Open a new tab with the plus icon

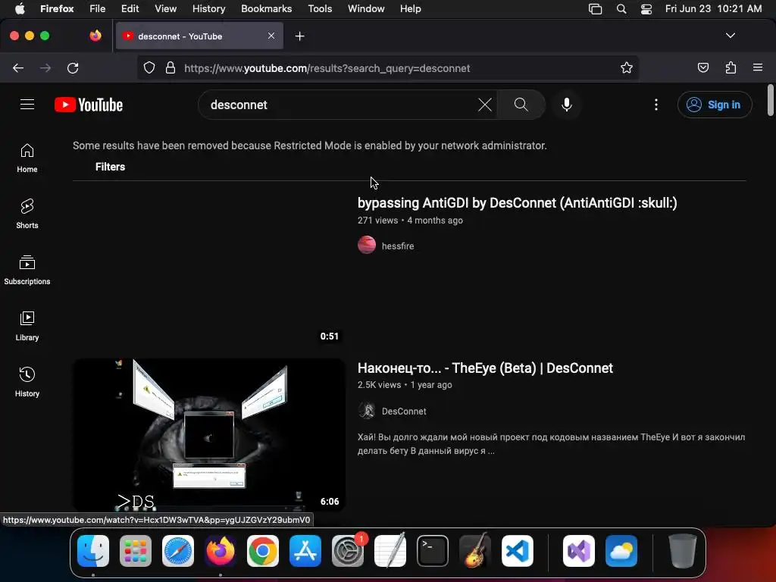click(299, 36)
